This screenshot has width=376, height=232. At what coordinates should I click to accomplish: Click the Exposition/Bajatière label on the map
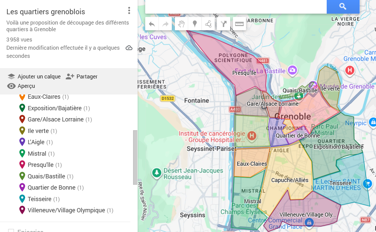pyautogui.click(x=338, y=147)
